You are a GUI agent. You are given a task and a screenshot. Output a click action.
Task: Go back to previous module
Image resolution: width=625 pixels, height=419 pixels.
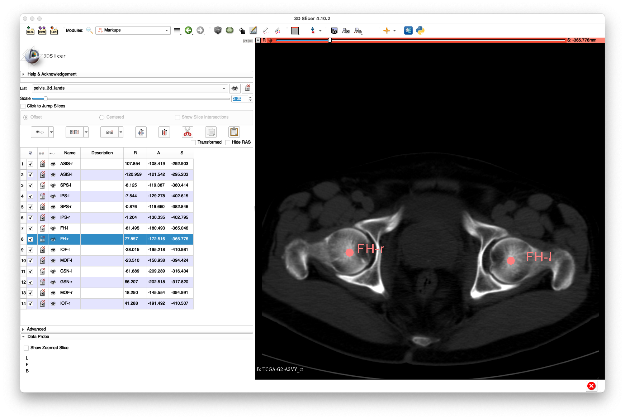[x=188, y=30]
